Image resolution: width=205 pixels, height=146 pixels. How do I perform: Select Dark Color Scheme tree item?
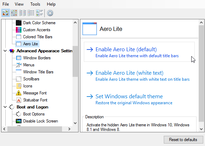tap(39, 23)
